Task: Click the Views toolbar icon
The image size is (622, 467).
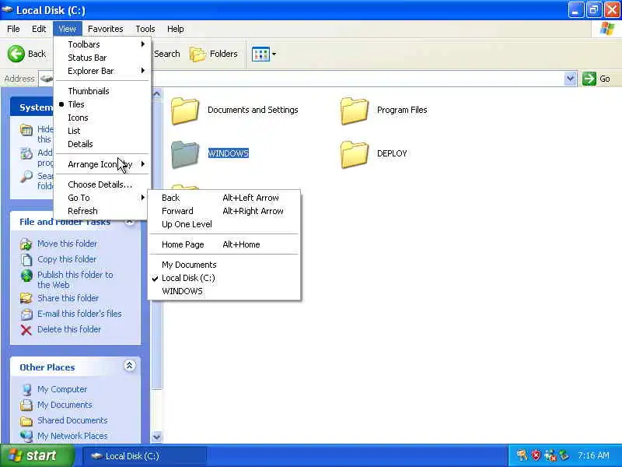Action: (x=260, y=54)
